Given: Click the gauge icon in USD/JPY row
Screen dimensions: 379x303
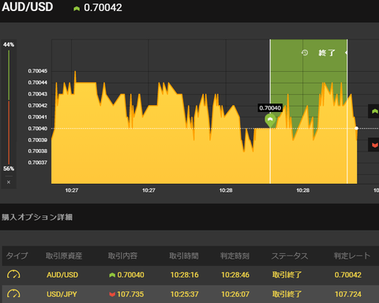Looking at the screenshot, I should pos(13,294).
